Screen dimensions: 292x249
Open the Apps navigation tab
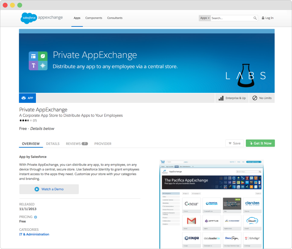[x=77, y=18]
